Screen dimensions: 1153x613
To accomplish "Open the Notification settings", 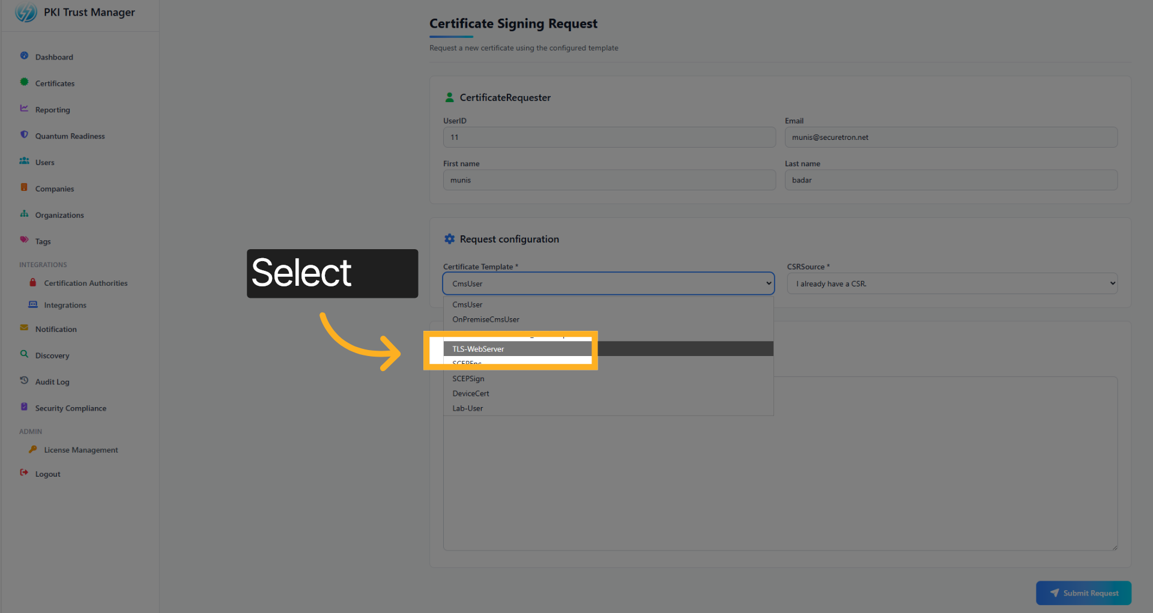I will [55, 329].
